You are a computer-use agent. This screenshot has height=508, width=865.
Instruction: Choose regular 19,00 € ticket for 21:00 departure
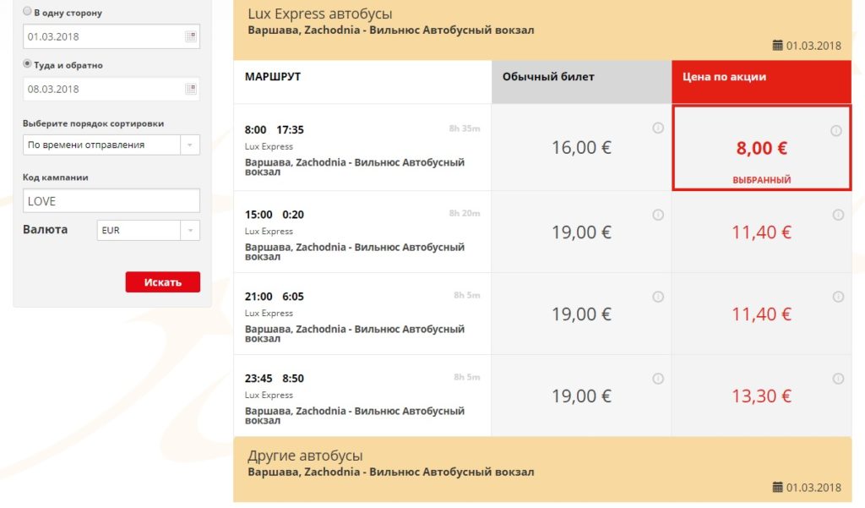(581, 314)
